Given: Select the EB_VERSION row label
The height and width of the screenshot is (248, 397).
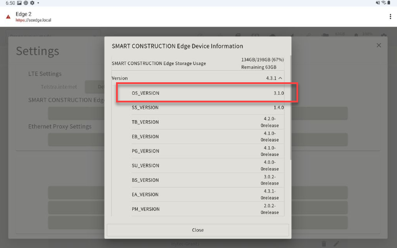Looking at the screenshot, I should tap(145, 136).
